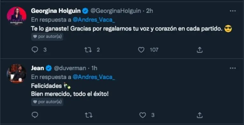Open Georgina Holguin's display name
The height and width of the screenshot is (125, 244).
pyautogui.click(x=56, y=11)
